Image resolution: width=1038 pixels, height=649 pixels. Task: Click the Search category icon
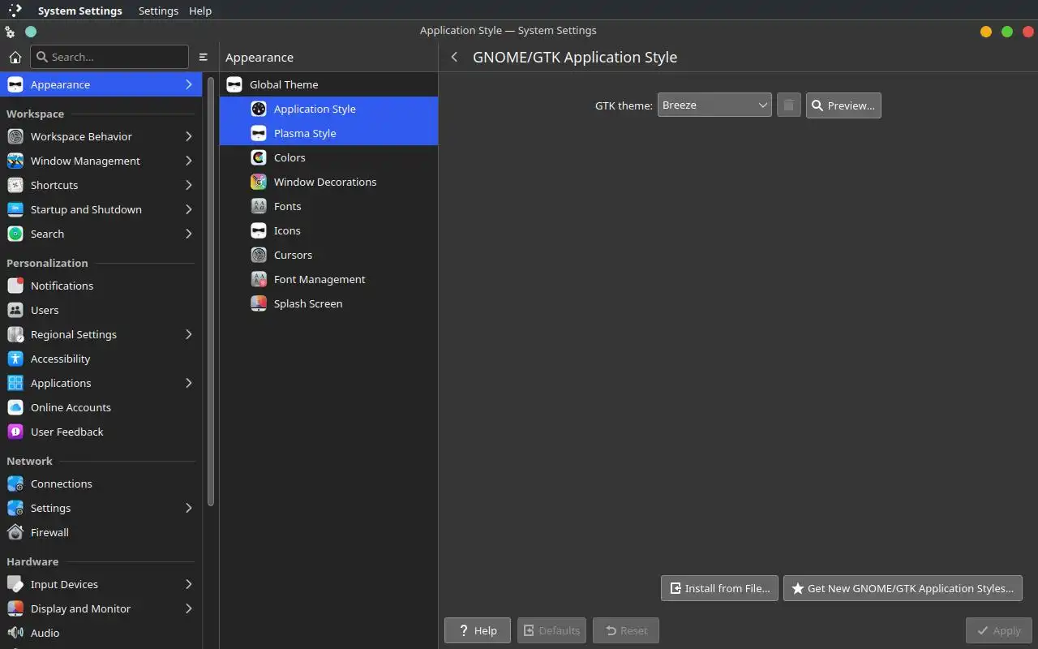coord(15,234)
